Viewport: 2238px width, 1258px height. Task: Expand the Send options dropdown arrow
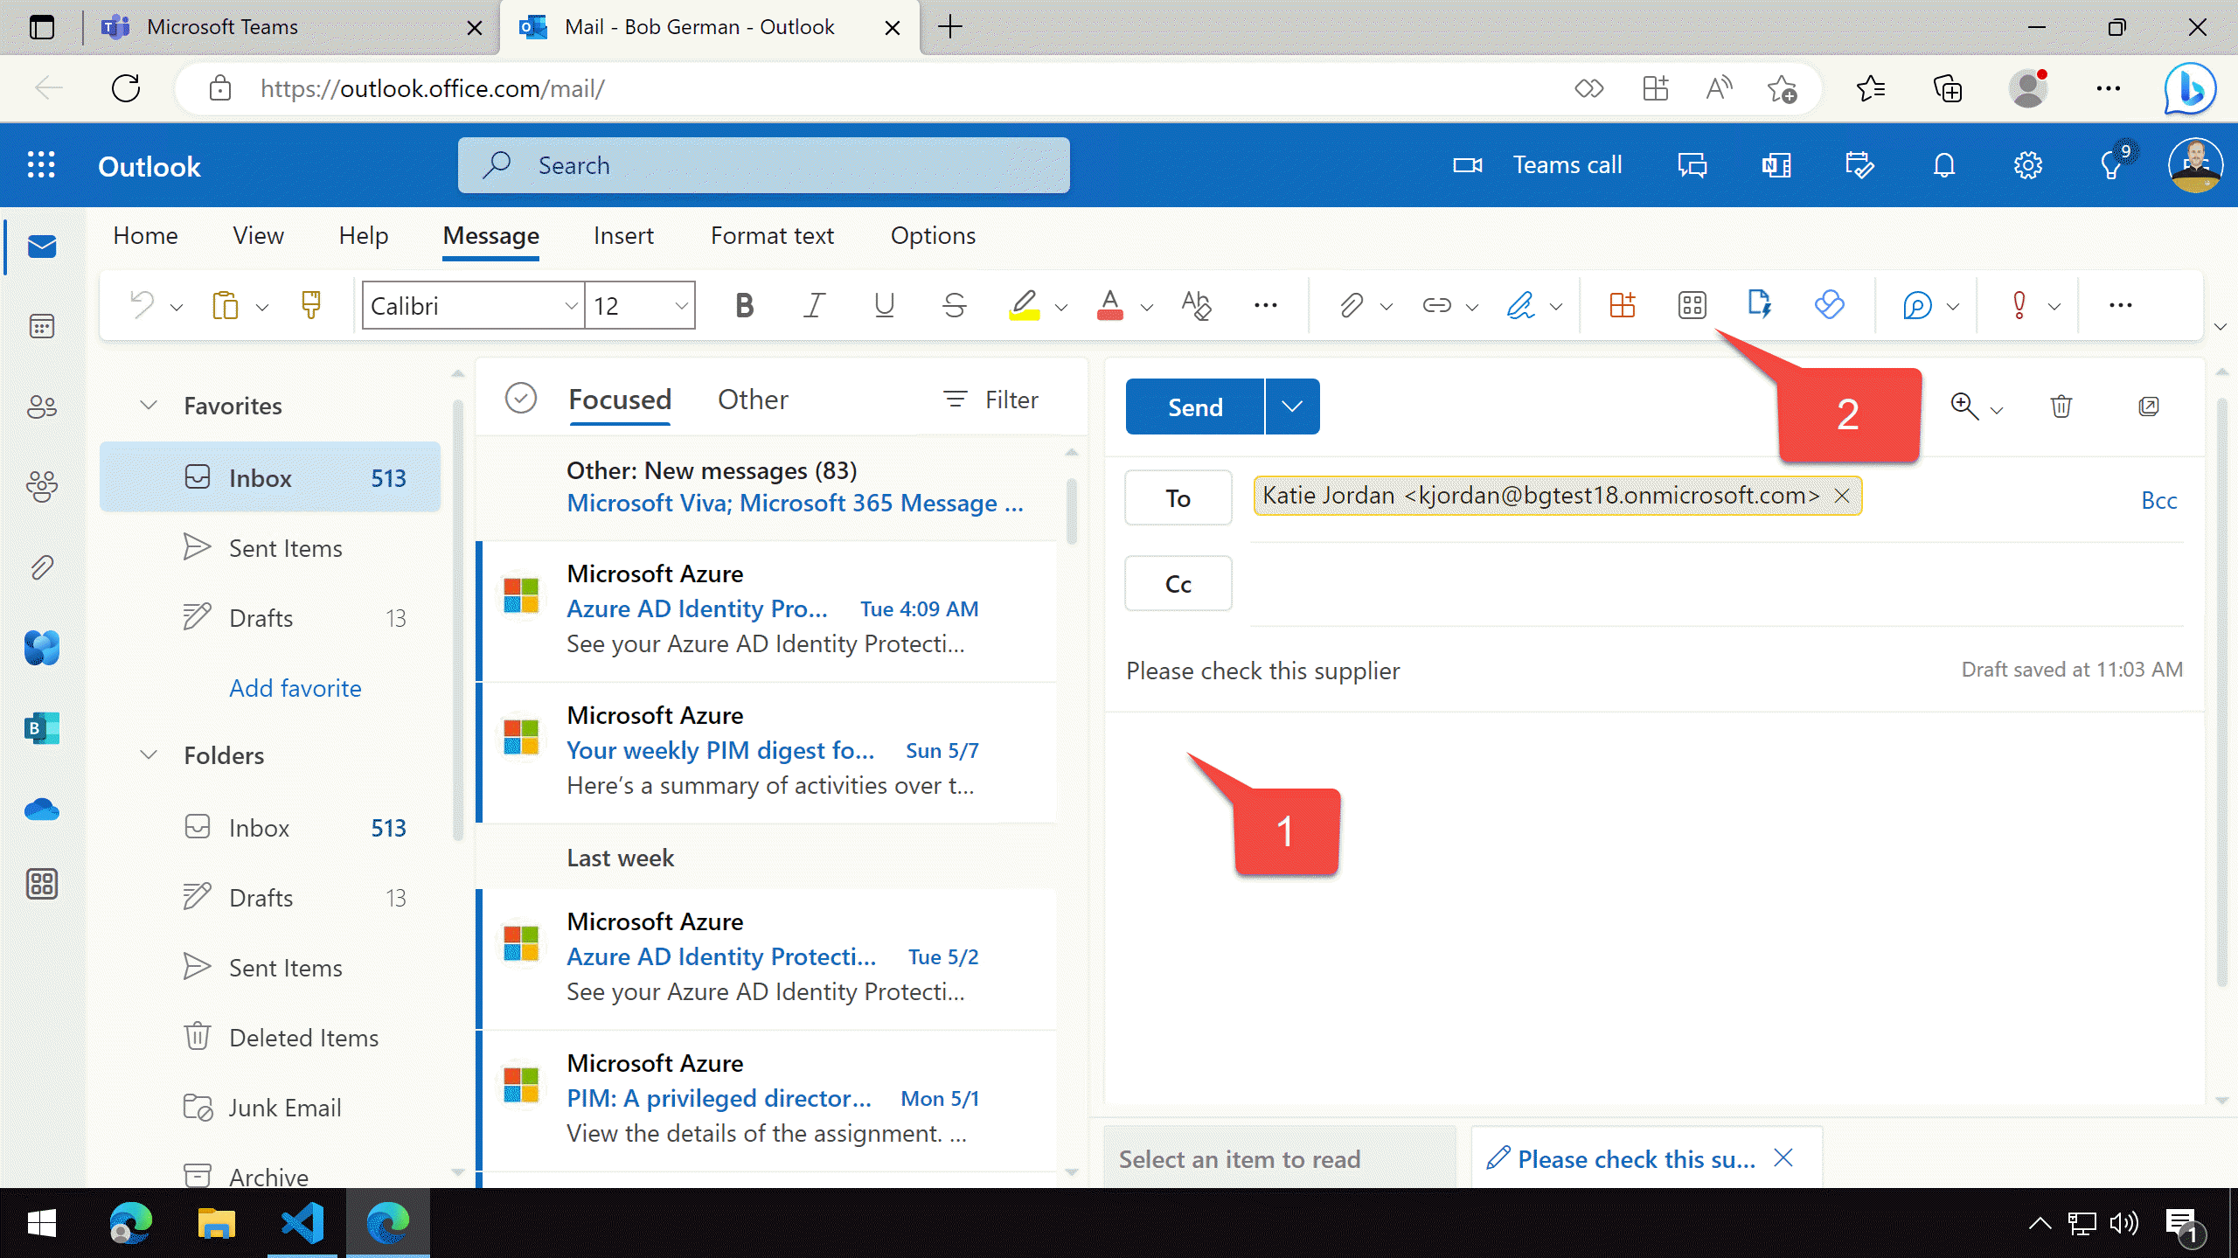click(x=1292, y=407)
